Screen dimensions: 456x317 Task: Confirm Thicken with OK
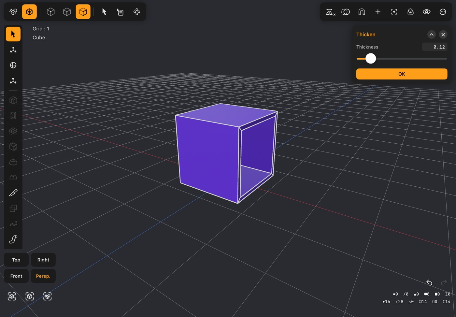tap(402, 74)
